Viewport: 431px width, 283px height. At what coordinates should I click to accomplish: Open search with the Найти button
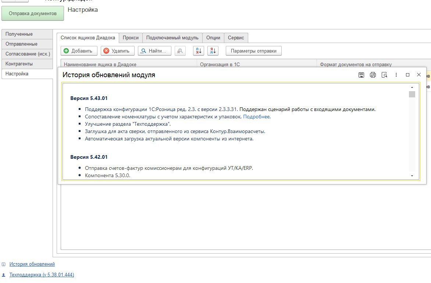(x=154, y=51)
